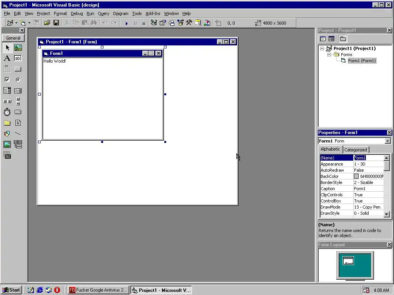Viewport: 394px width, 295px height.
Task: Click View Object in Project panel
Action: (331, 39)
